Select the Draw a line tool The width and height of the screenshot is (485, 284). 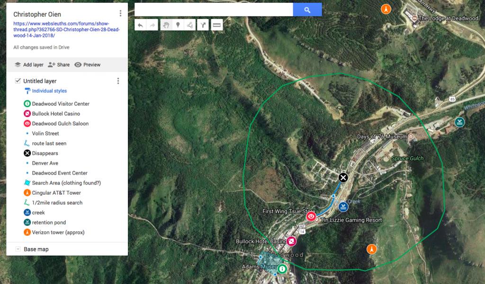(x=190, y=25)
